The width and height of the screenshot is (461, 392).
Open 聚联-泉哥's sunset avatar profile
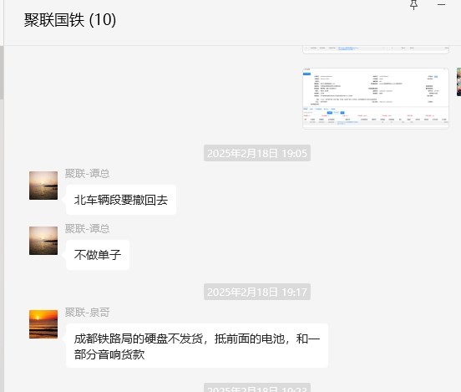[x=43, y=324]
